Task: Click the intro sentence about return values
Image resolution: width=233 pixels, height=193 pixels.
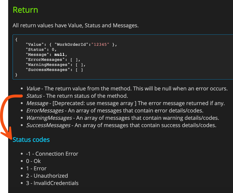Action: tap(76, 26)
